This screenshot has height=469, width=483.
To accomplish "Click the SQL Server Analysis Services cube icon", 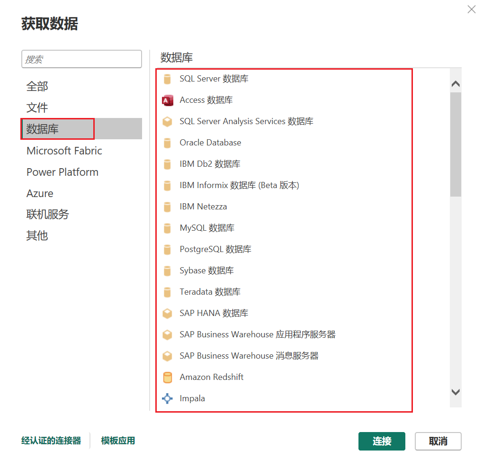I will 167,121.
